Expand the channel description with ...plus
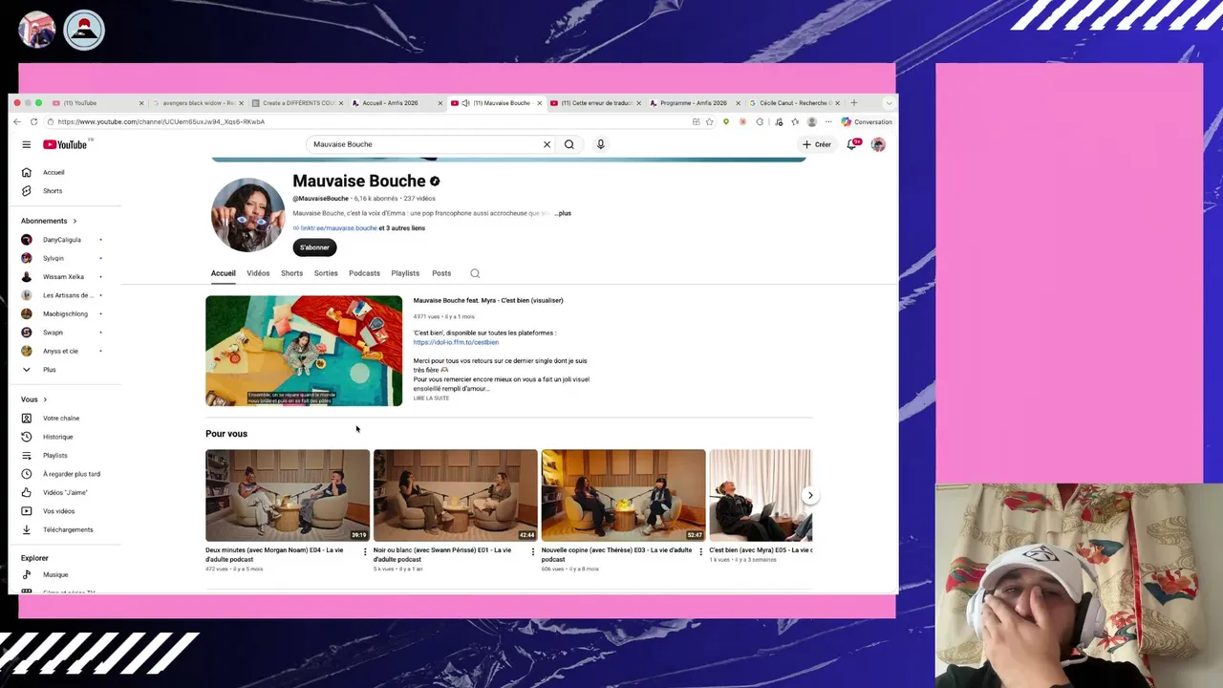The width and height of the screenshot is (1223, 688). click(x=563, y=213)
